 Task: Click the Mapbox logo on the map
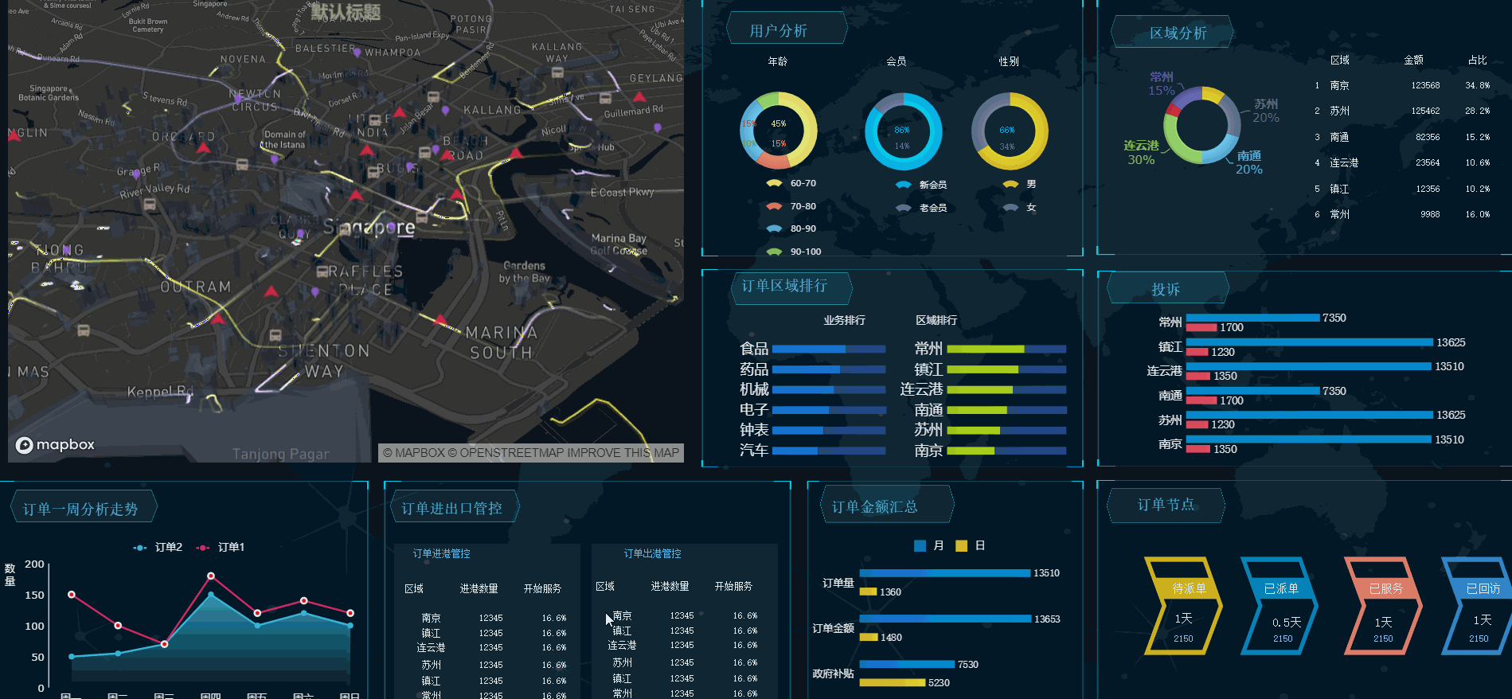[x=56, y=445]
